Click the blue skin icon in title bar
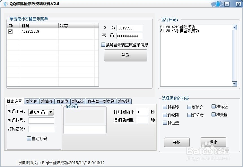This screenshot has height=167, width=243. (218, 4)
